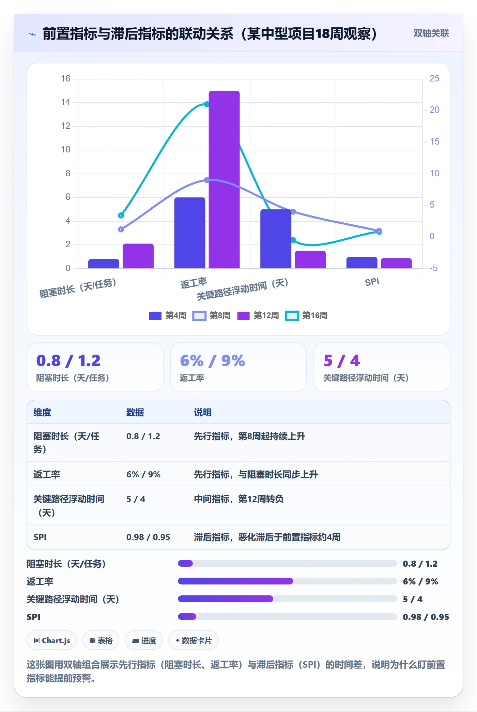Click the SPI progress bar
Viewport: 477px width, 712px height.
pyautogui.click(x=288, y=617)
